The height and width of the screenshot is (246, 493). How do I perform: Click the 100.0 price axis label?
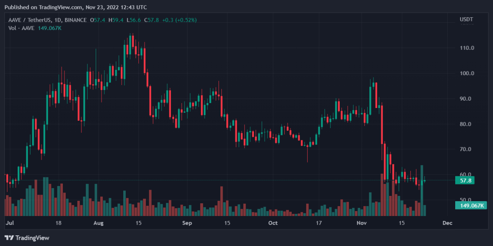tap(467, 74)
